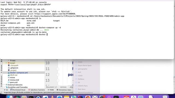Viewport: 175px width, 98px height.
Task: Open Finder from the Dock
Action: (10, 97)
